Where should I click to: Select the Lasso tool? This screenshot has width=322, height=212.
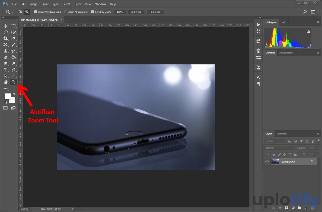pyautogui.click(x=5, y=32)
